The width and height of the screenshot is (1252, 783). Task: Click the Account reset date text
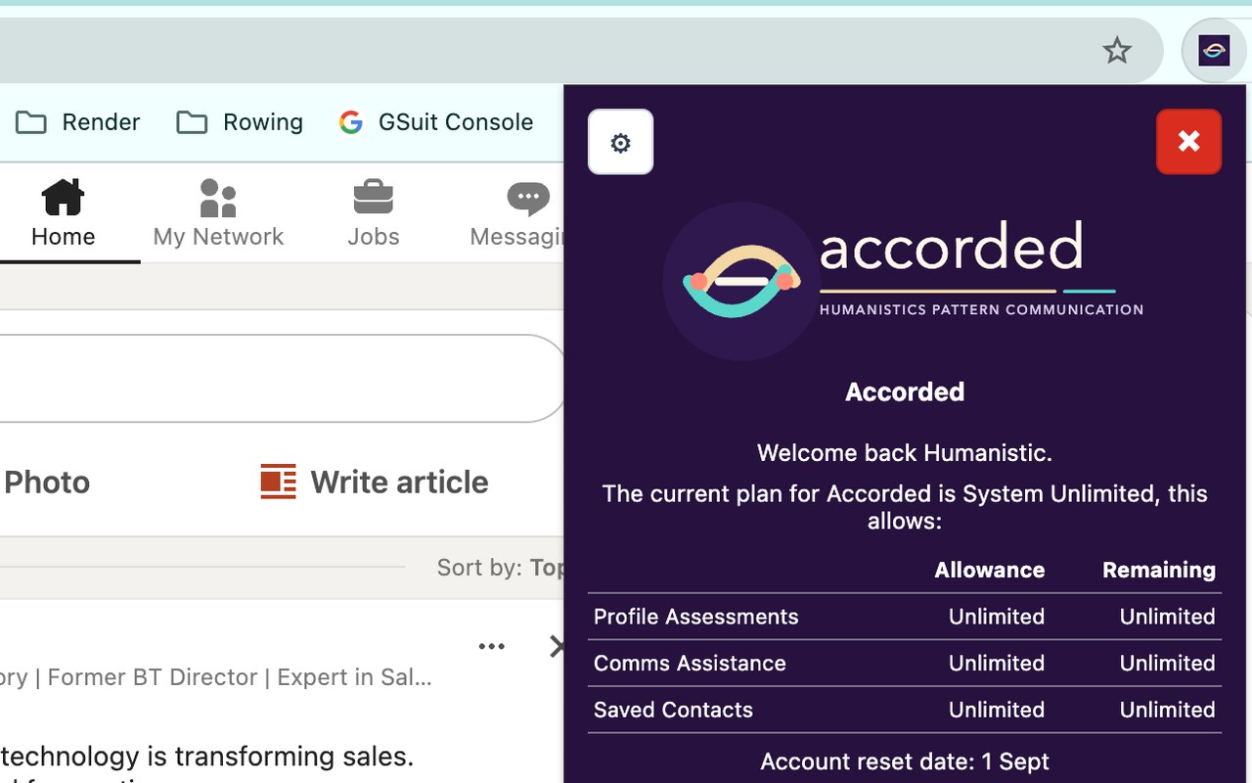click(905, 761)
